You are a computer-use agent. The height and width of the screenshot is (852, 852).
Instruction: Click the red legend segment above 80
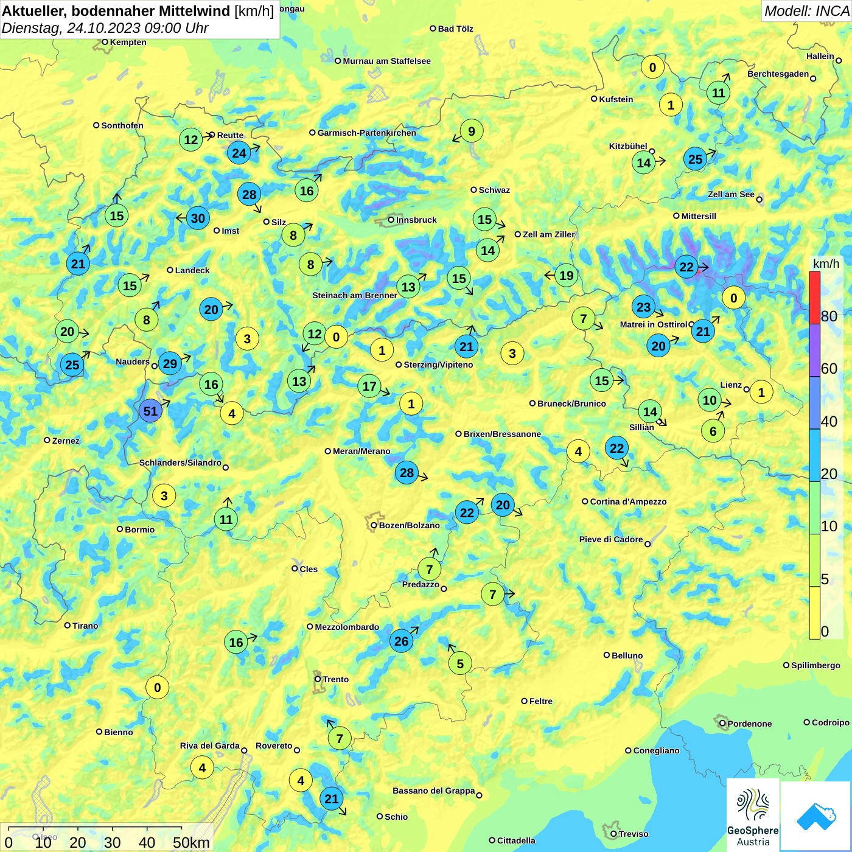[814, 297]
